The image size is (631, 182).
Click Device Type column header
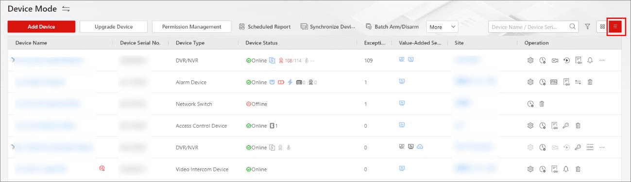tap(190, 43)
